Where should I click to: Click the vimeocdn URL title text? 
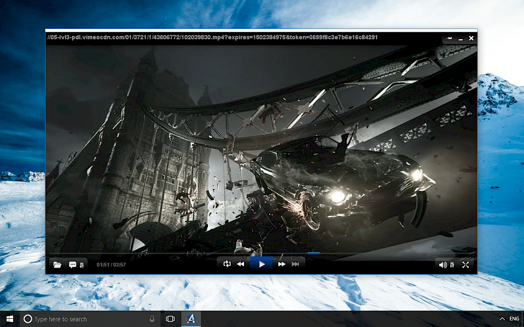click(x=212, y=38)
